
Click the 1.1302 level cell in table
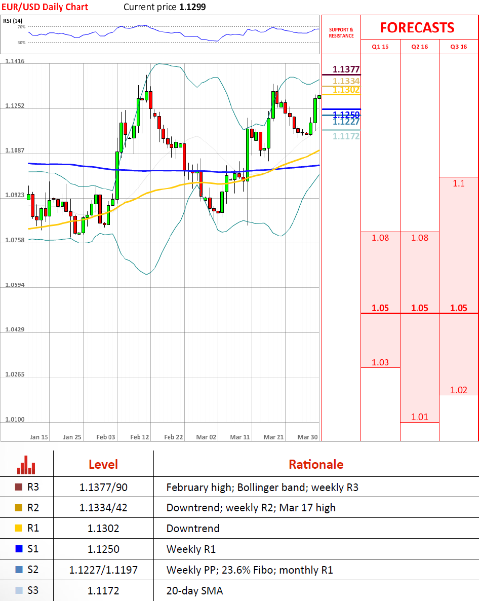(x=103, y=529)
